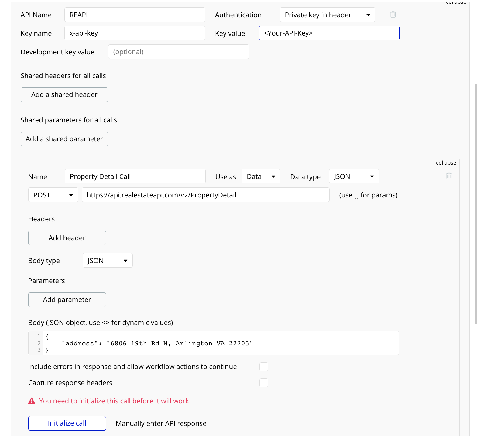The height and width of the screenshot is (441, 480).
Task: Click the red warning triangle icon
Action: tap(32, 401)
